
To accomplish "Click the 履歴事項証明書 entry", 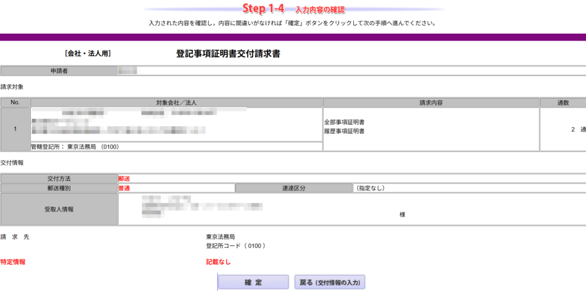I will (345, 131).
